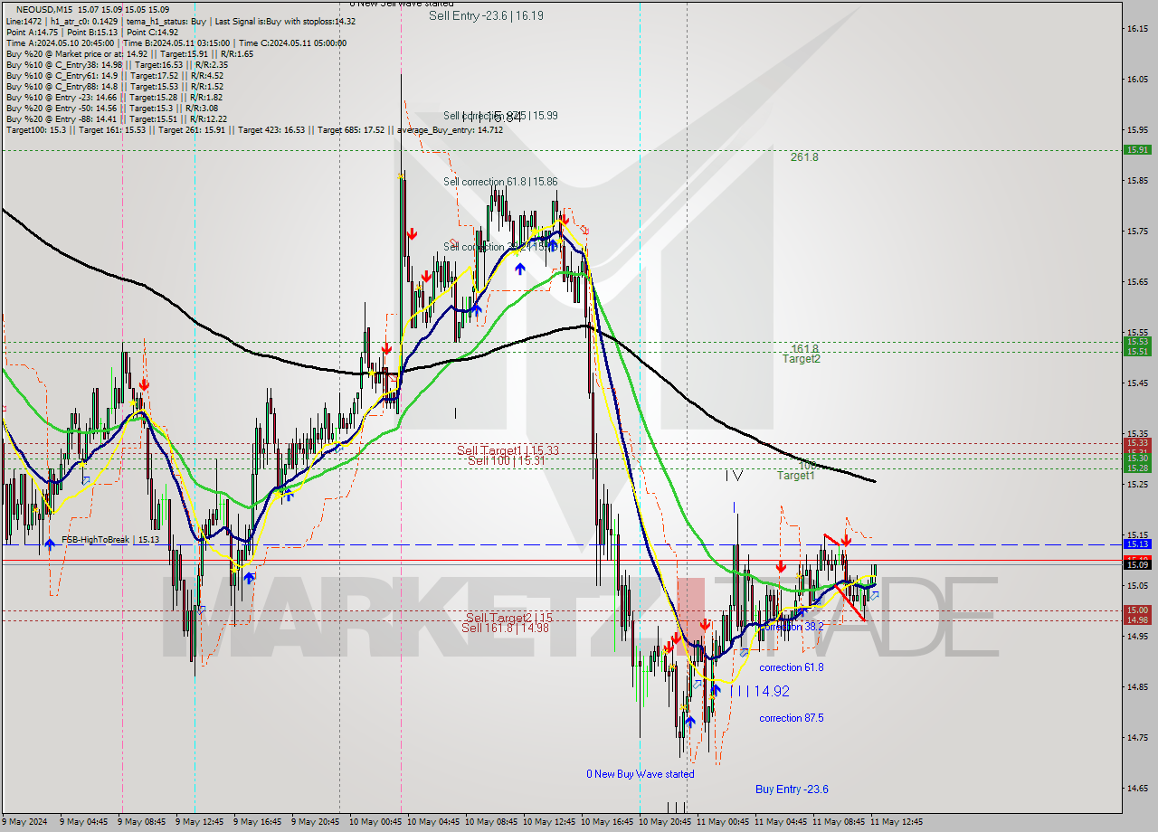This screenshot has height=832, width=1158.
Task: Click the '261.8' Fibonacci level label
Action: (804, 156)
